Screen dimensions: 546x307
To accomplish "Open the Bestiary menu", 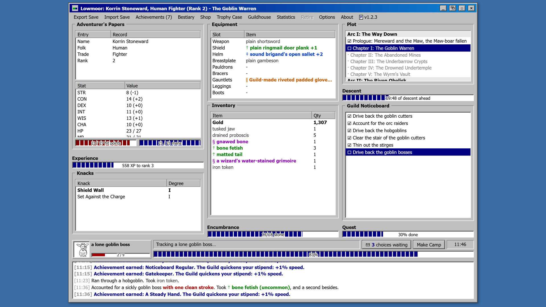I will tap(186, 17).
